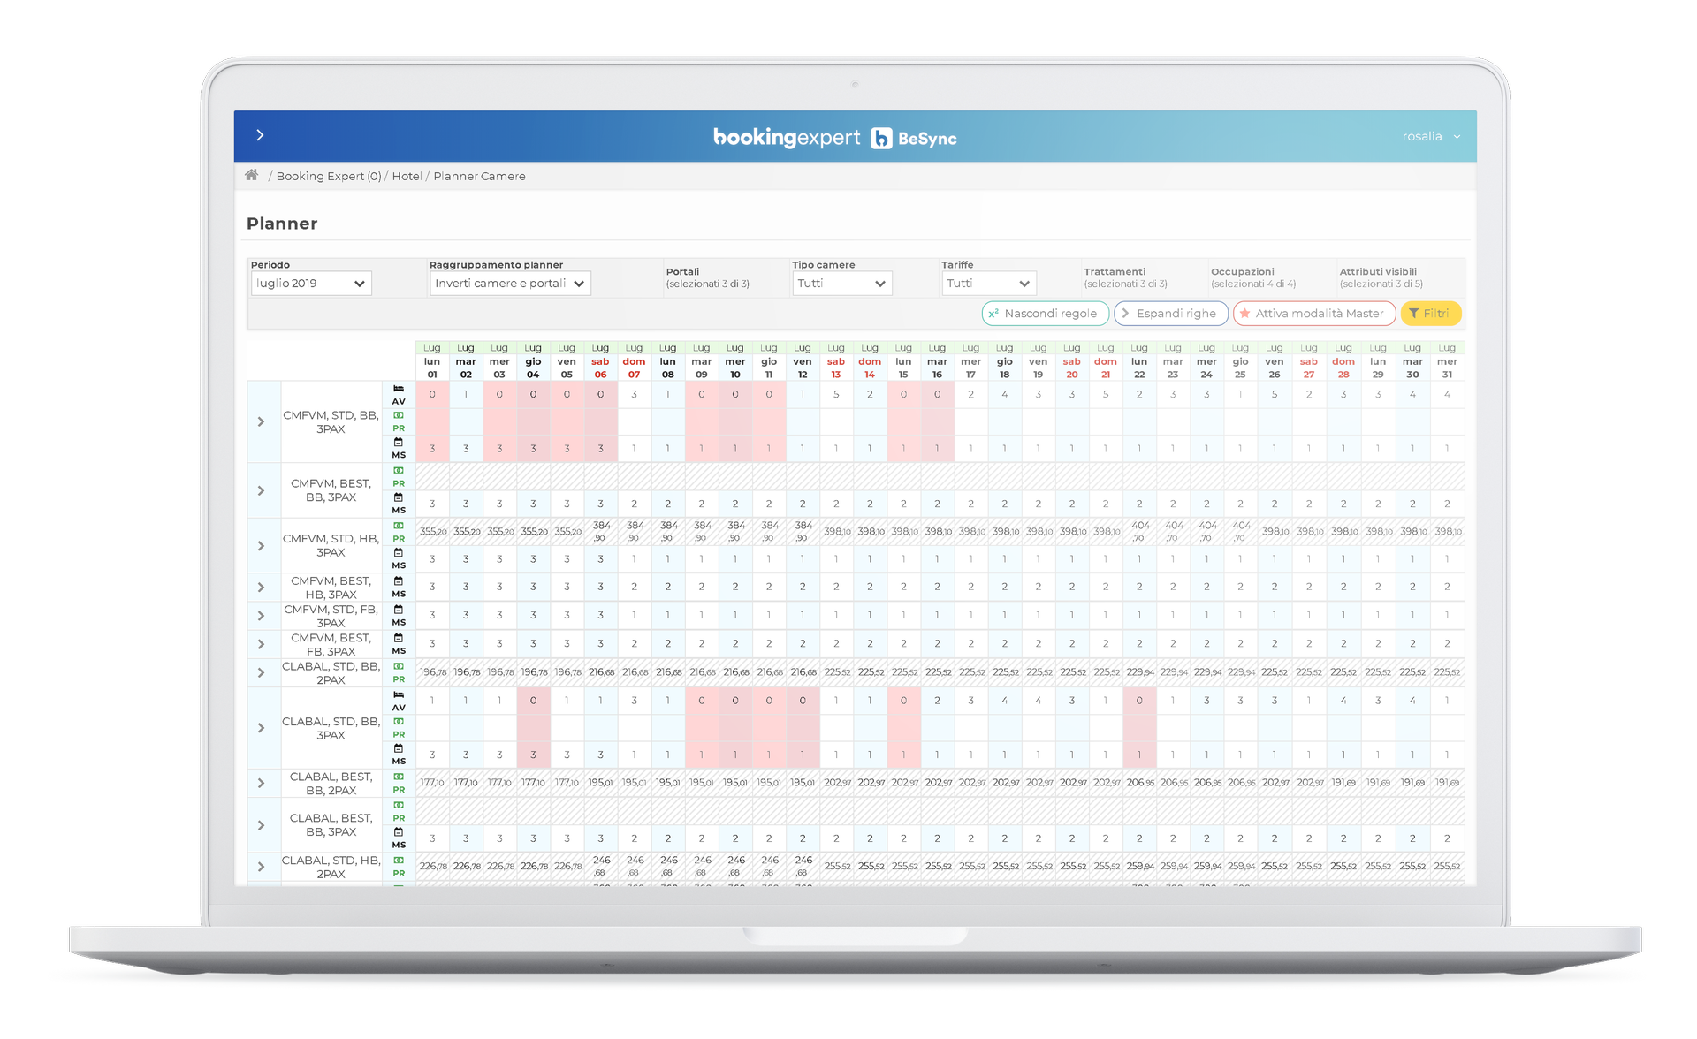The height and width of the screenshot is (1039, 1697).
Task: Select the lun 01 date column header
Action: tap(432, 361)
